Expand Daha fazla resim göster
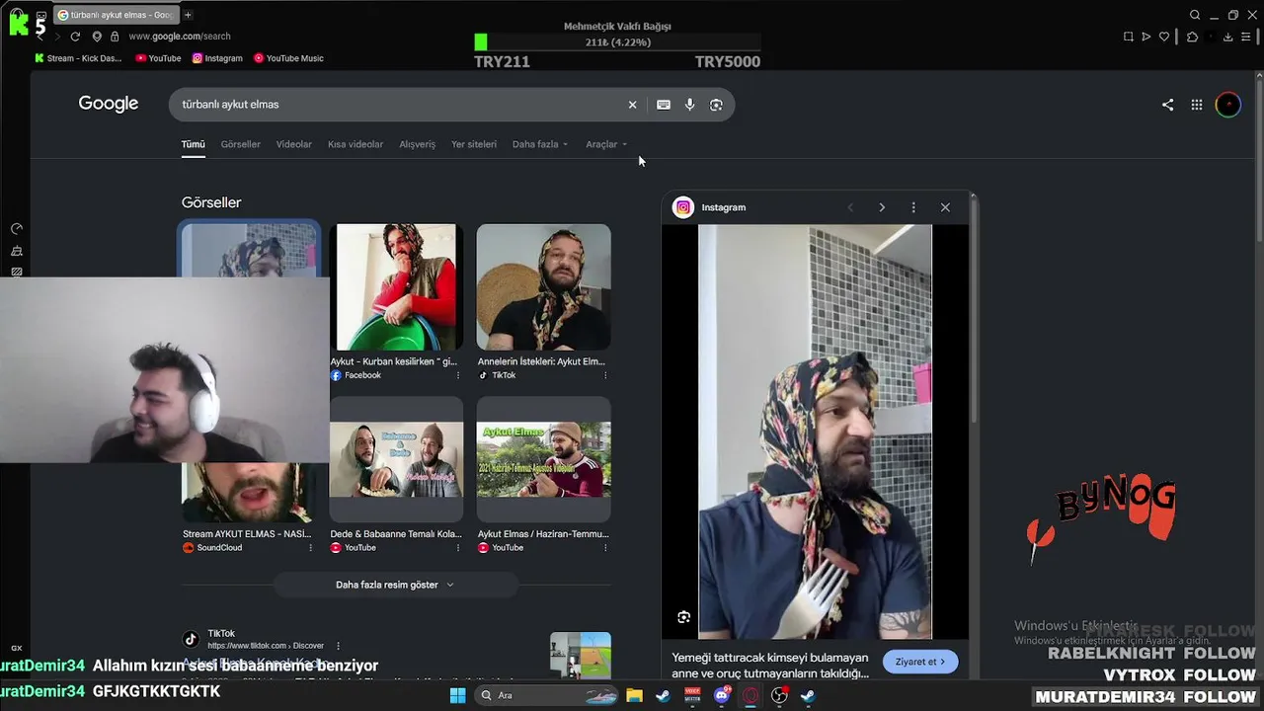 pyautogui.click(x=395, y=585)
